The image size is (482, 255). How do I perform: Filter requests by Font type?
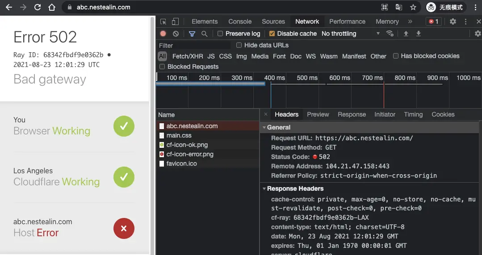tap(279, 56)
